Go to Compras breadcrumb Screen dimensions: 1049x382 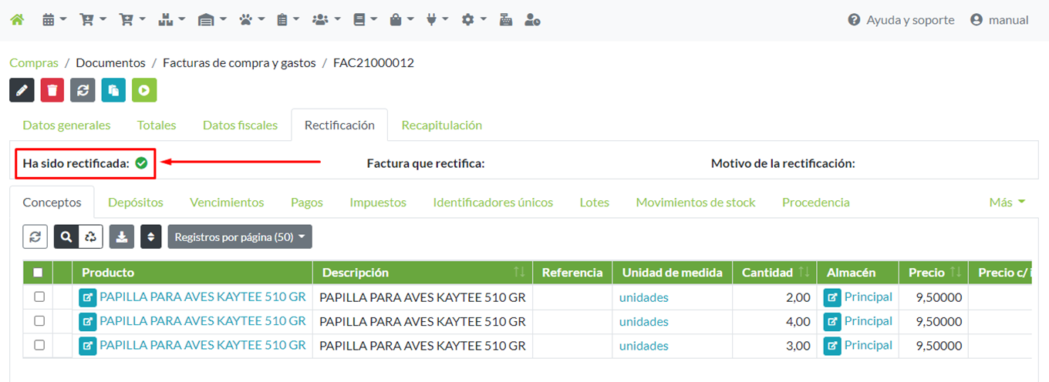point(34,62)
